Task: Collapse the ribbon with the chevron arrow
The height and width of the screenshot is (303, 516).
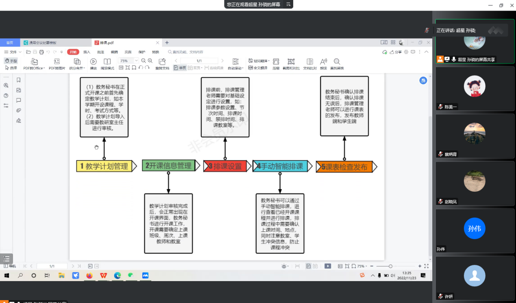Action: (x=427, y=52)
